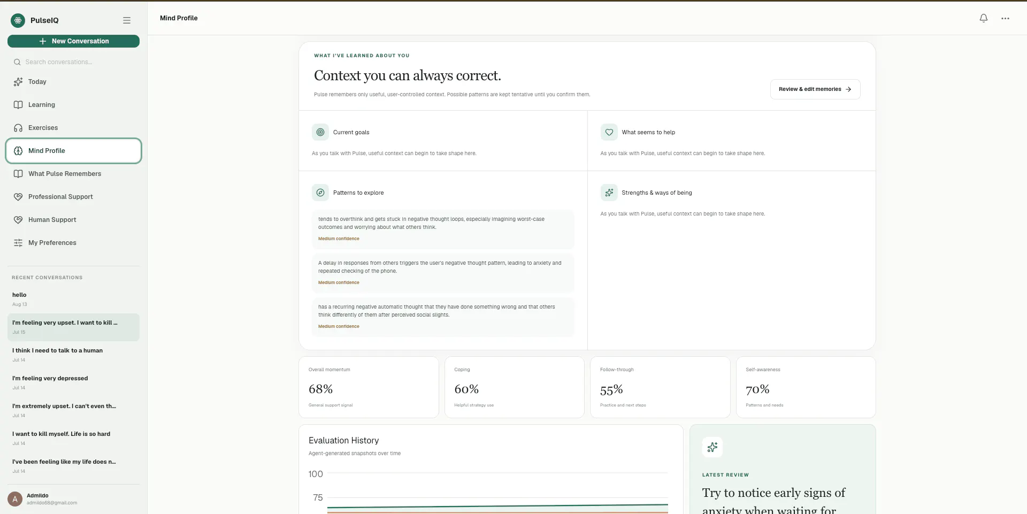The width and height of the screenshot is (1027, 514).
Task: Open 'I've been feeling like my life does n...'
Action: point(73,466)
